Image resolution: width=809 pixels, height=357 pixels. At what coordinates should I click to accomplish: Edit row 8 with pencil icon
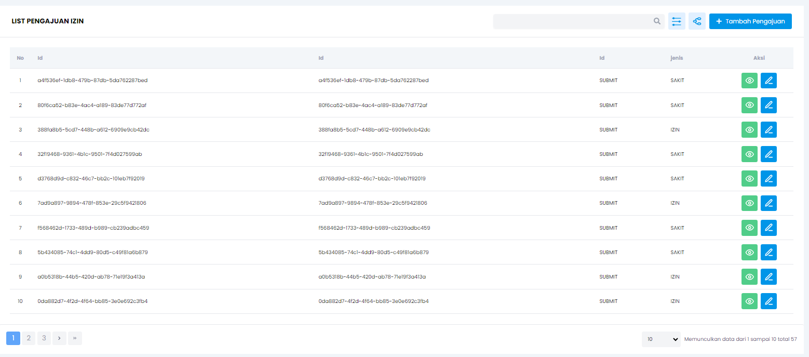(x=768, y=253)
